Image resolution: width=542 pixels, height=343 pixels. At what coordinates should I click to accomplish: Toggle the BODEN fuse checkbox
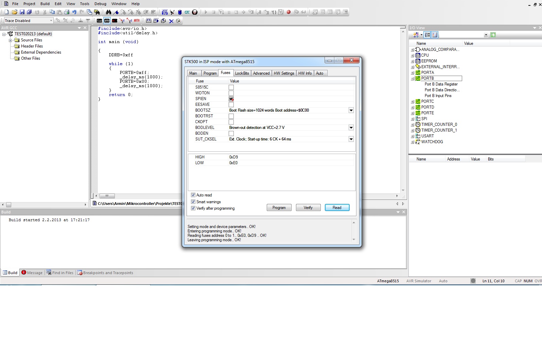[231, 133]
